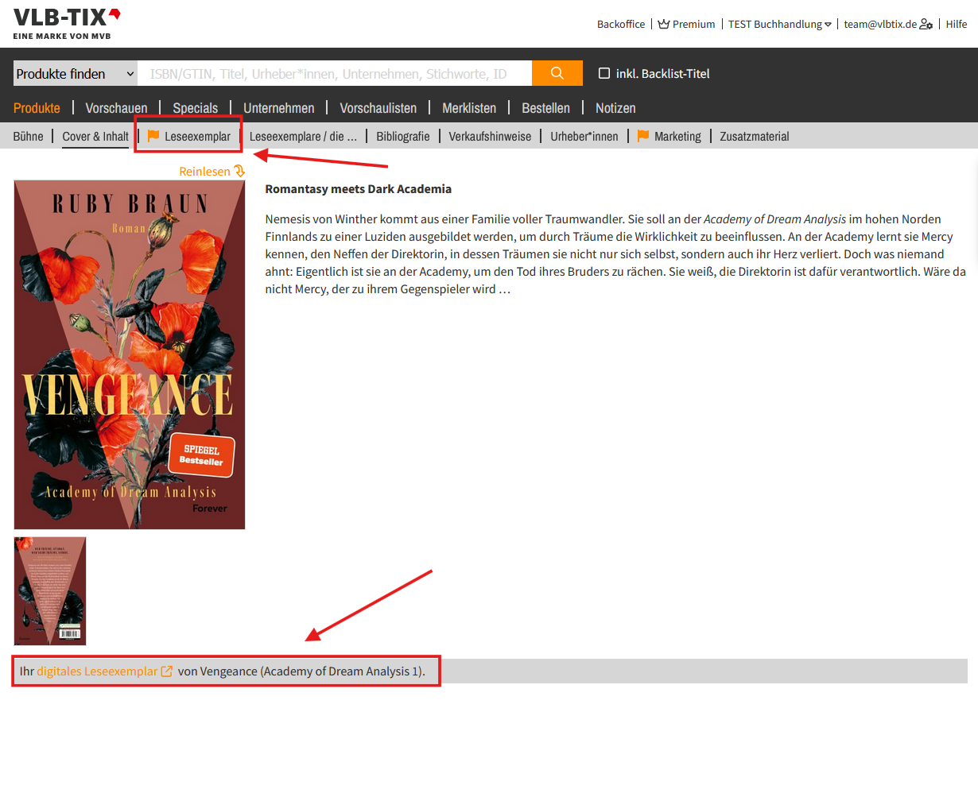This screenshot has height=797, width=978.
Task: Open Vorschaulisten in main navigation
Action: pos(378,108)
